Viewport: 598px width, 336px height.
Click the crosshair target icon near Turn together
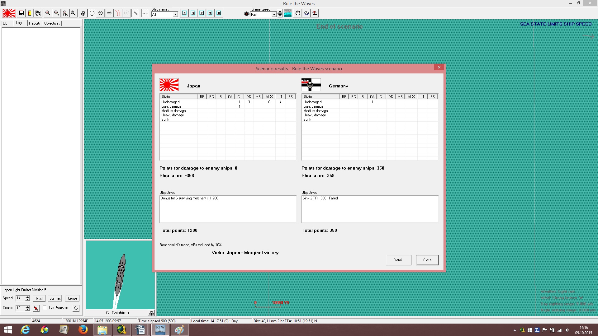(x=76, y=308)
